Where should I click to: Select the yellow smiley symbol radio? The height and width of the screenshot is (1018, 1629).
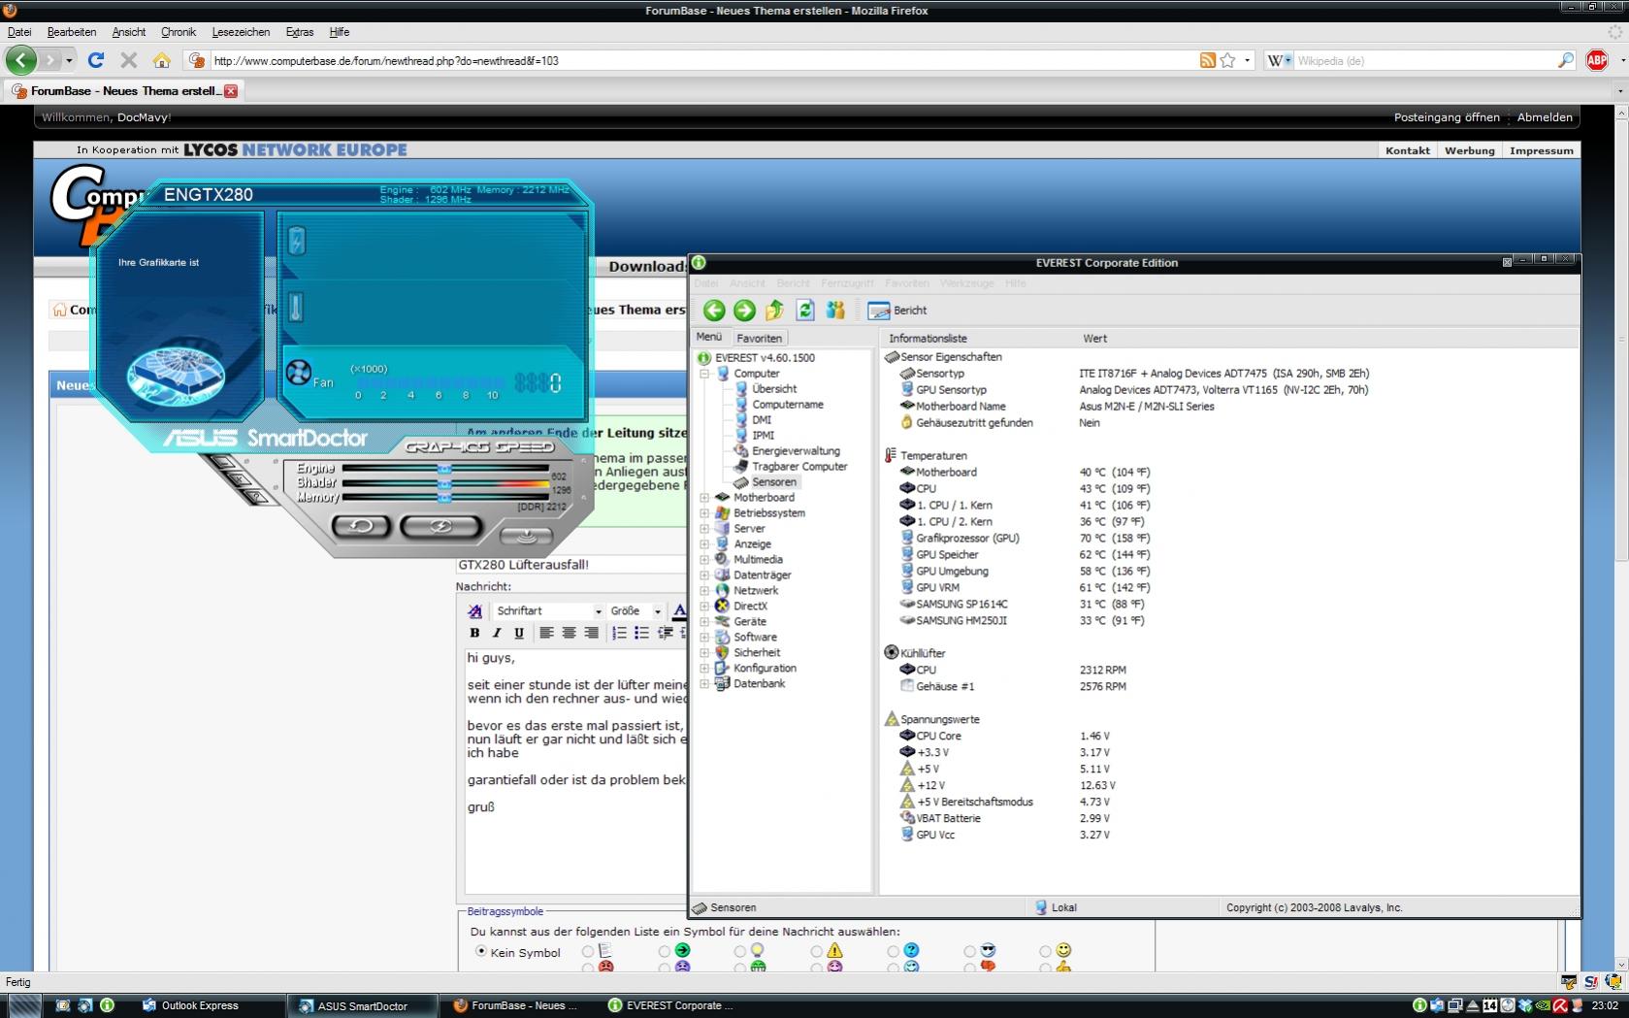pos(1046,951)
